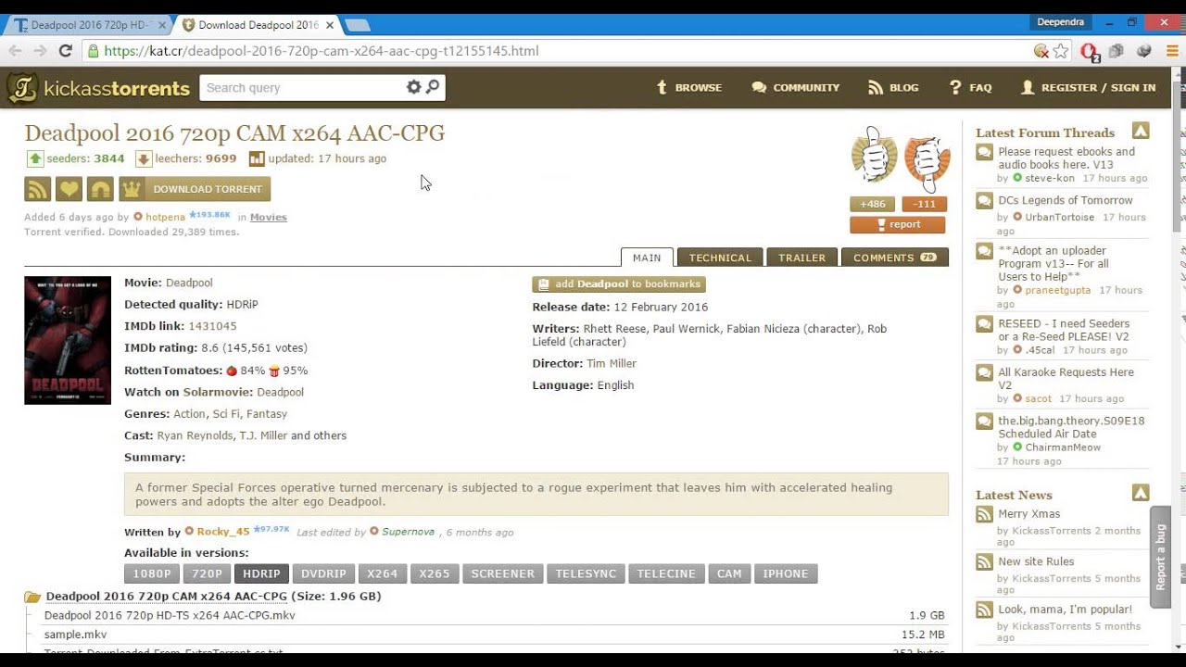Click the Opera-style red extension icon
Screen dimensions: 1186x667
(1090, 52)
